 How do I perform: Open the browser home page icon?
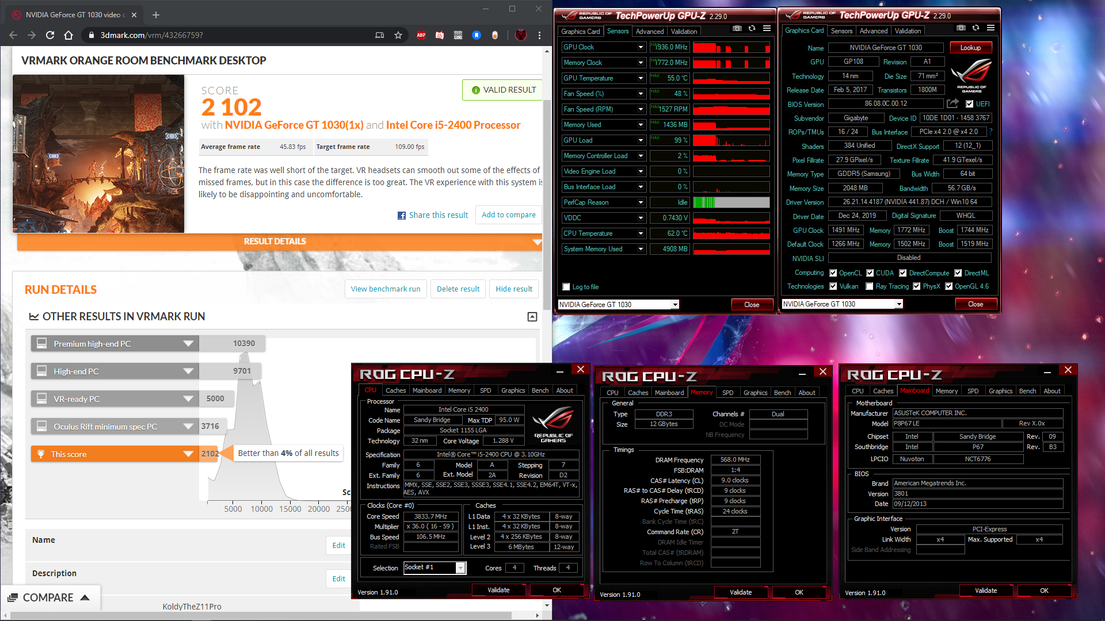click(x=68, y=35)
